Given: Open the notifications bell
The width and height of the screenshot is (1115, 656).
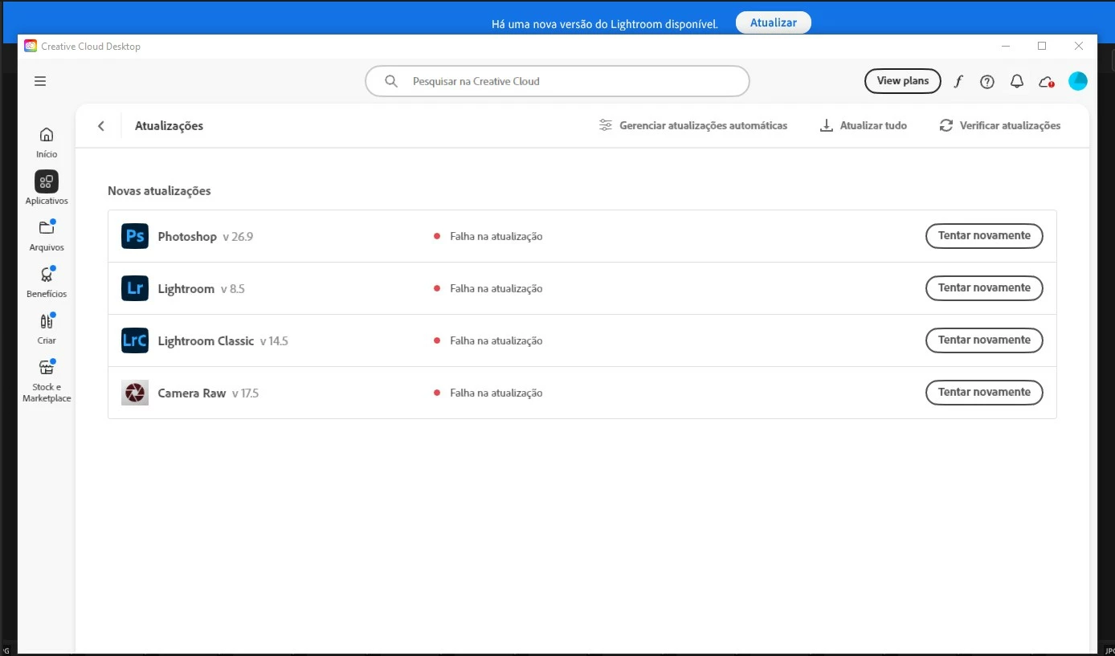Looking at the screenshot, I should pos(1017,81).
